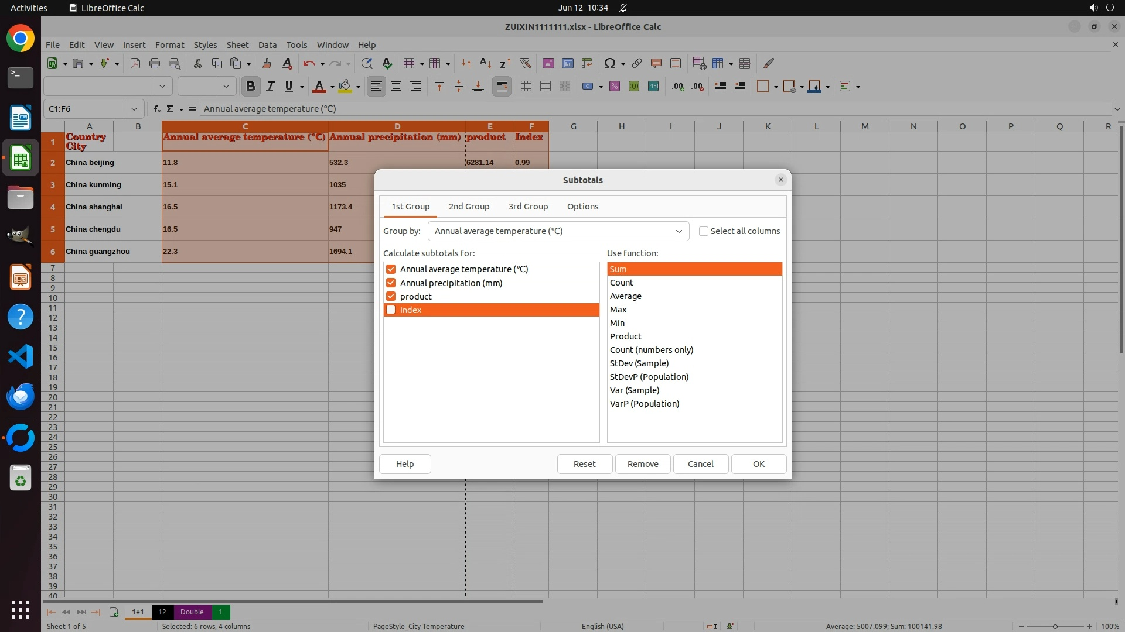Click the Center Horizontally alignment icon
The height and width of the screenshot is (632, 1125).
(x=396, y=87)
